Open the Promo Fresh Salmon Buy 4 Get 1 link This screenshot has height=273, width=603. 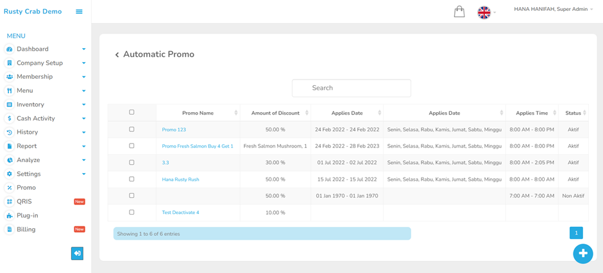[198, 146]
